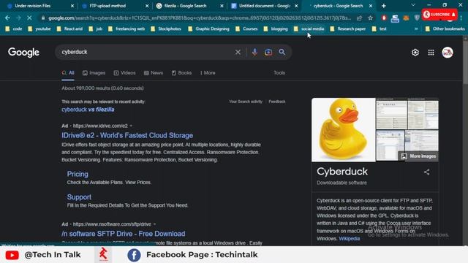The image size is (468, 263).
Task: Expand nsoftware ad options arrow
Action: click(x=154, y=224)
